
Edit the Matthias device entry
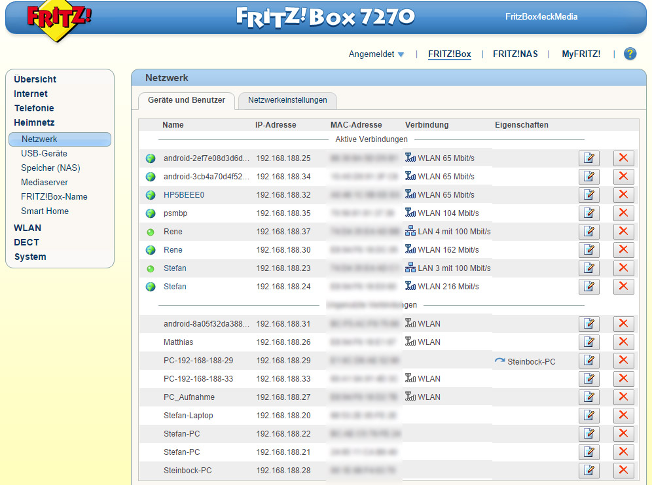[589, 342]
